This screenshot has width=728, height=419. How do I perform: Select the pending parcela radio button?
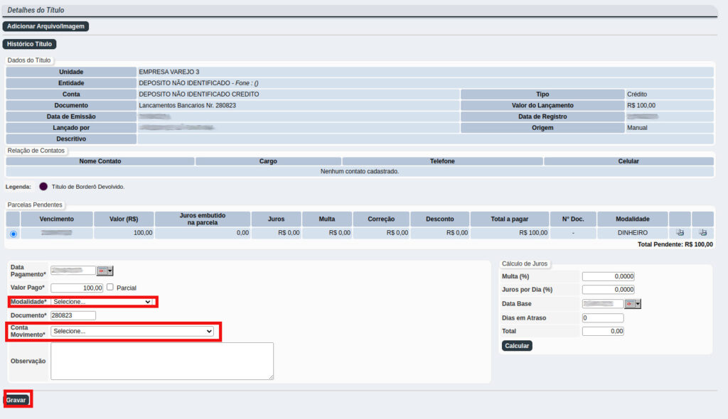tap(14, 233)
